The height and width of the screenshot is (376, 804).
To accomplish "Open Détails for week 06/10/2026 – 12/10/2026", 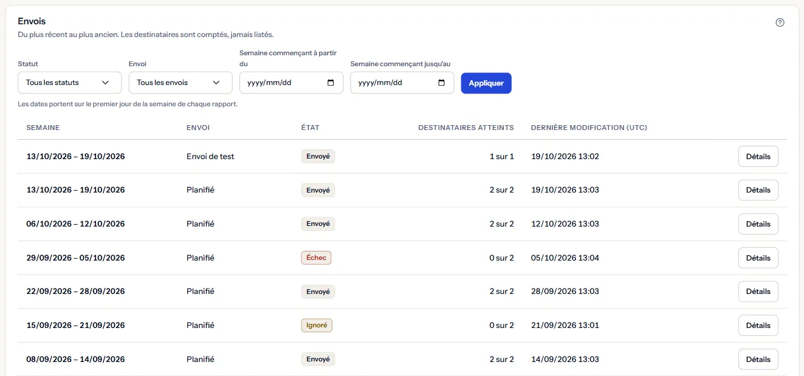I will (x=758, y=224).
